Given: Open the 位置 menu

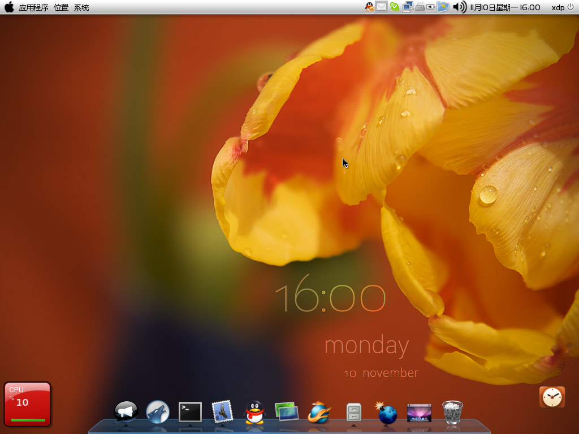Looking at the screenshot, I should coord(61,7).
